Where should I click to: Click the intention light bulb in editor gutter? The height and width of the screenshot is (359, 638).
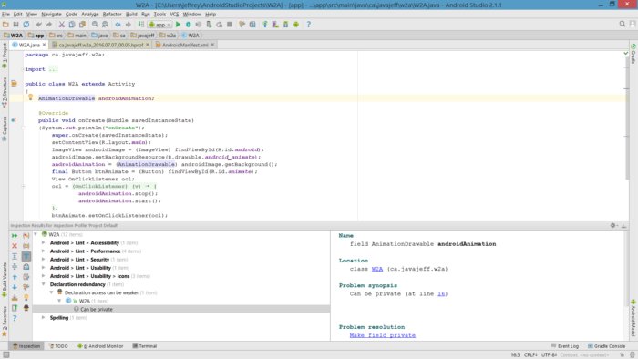pyautogui.click(x=30, y=97)
